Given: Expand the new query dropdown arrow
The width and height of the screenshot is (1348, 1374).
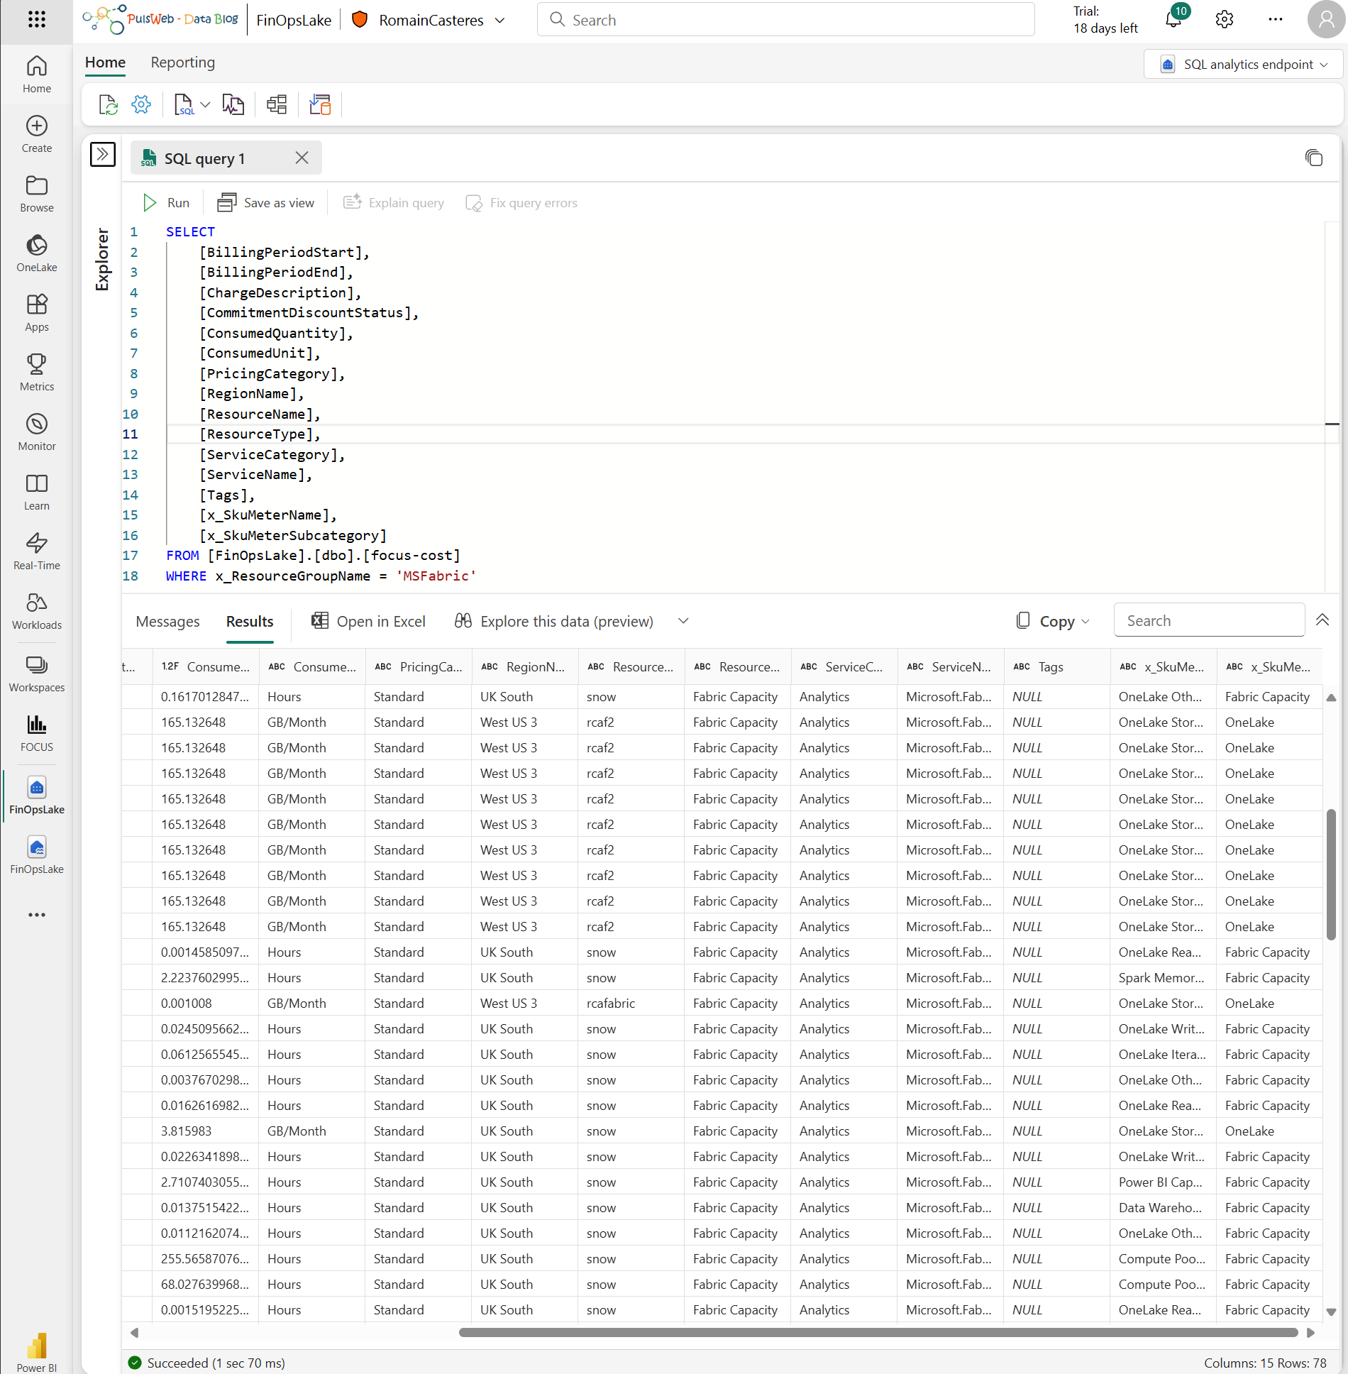Looking at the screenshot, I should point(206,104).
